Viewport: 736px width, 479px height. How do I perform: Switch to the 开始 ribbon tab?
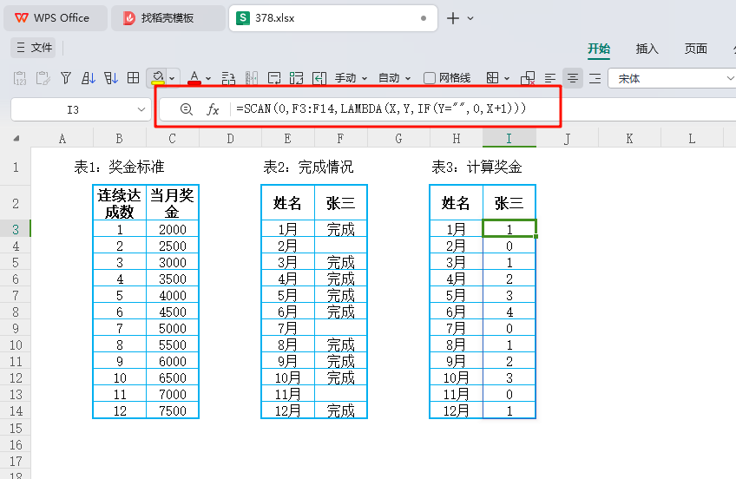click(599, 49)
